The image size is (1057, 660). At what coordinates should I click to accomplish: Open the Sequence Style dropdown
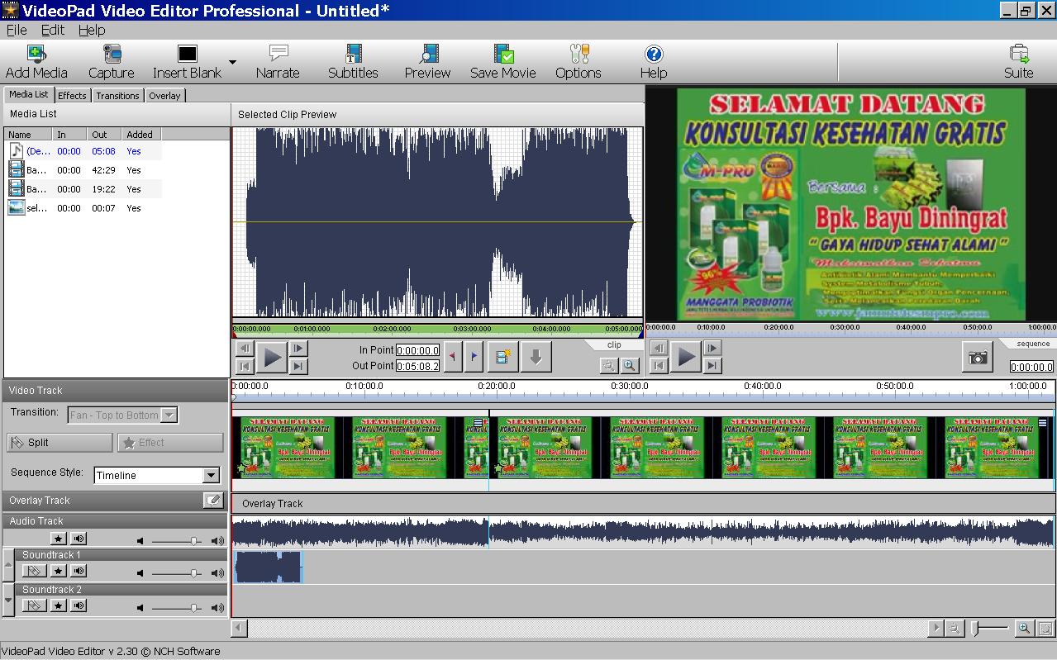[x=212, y=475]
